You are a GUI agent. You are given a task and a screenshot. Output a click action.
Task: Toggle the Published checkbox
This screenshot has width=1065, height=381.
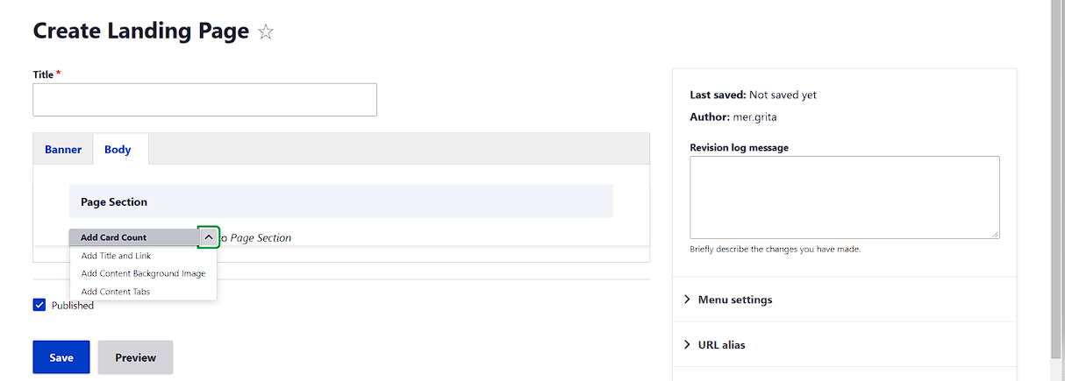pos(39,305)
